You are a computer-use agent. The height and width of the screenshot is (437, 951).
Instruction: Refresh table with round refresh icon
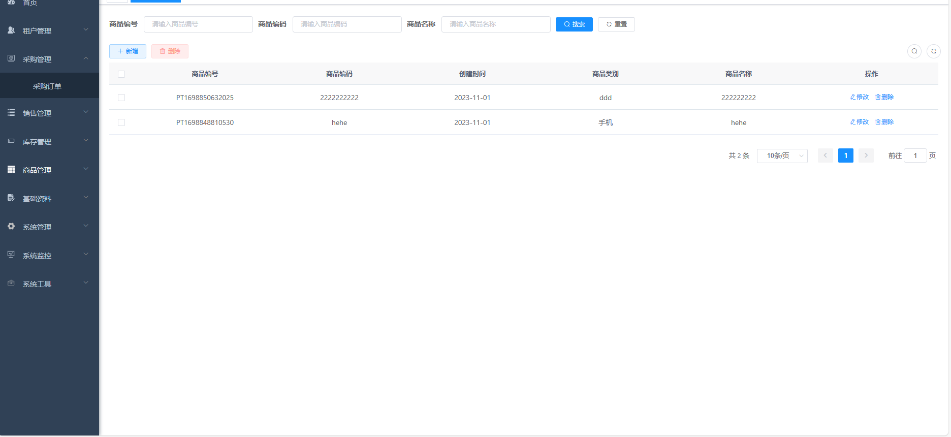pos(934,51)
